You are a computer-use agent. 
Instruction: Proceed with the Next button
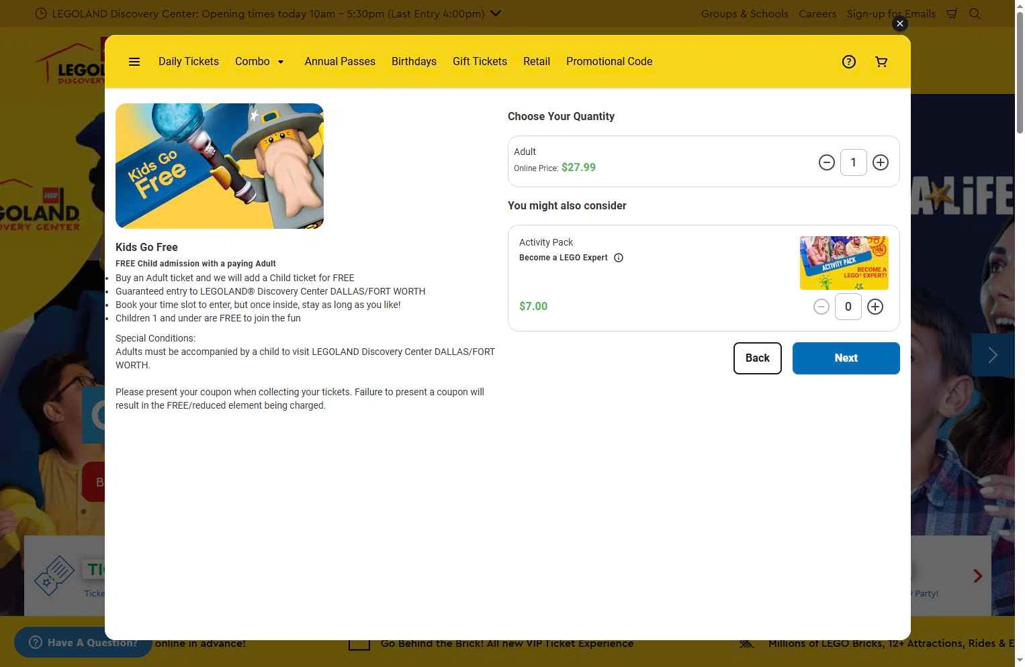tap(846, 358)
